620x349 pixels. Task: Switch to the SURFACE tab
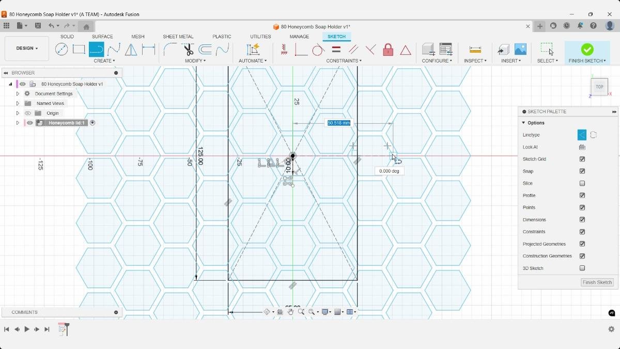point(102,37)
